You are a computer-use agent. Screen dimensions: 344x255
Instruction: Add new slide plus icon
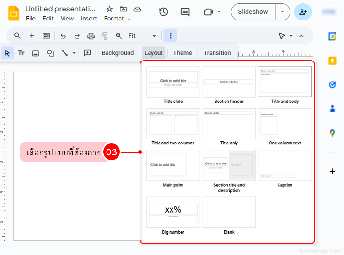(32, 36)
